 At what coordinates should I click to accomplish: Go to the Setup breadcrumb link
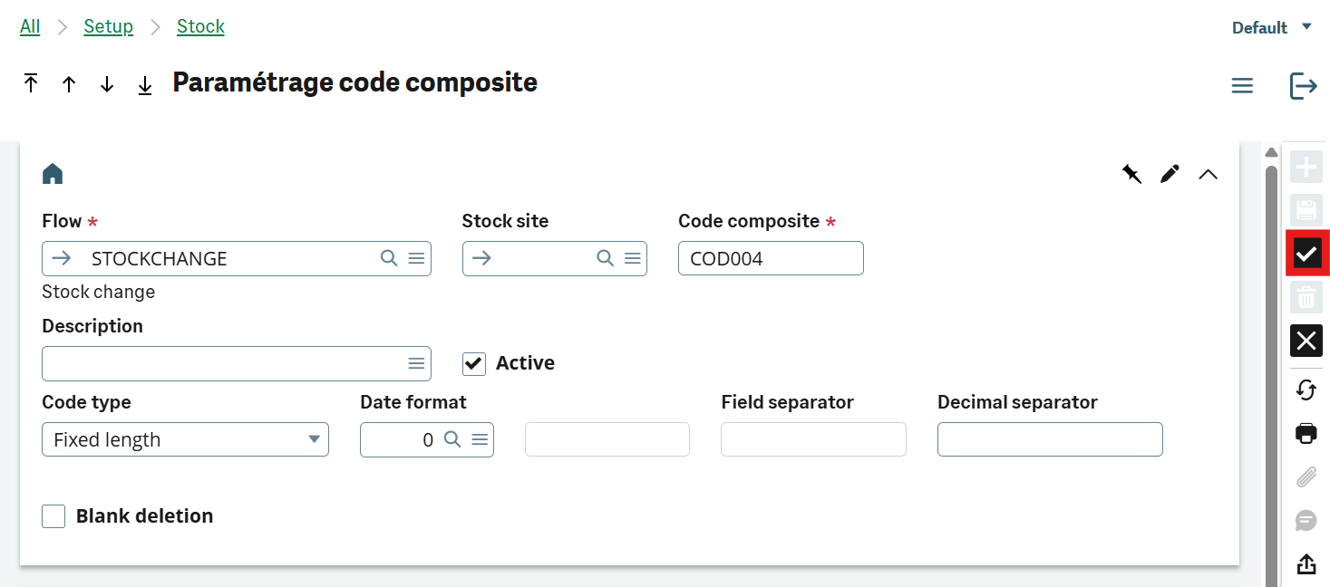pos(108,26)
